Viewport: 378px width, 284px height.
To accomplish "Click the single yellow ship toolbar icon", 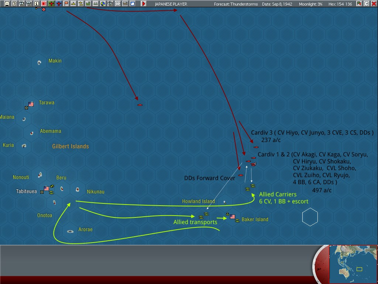I will coord(73,4).
